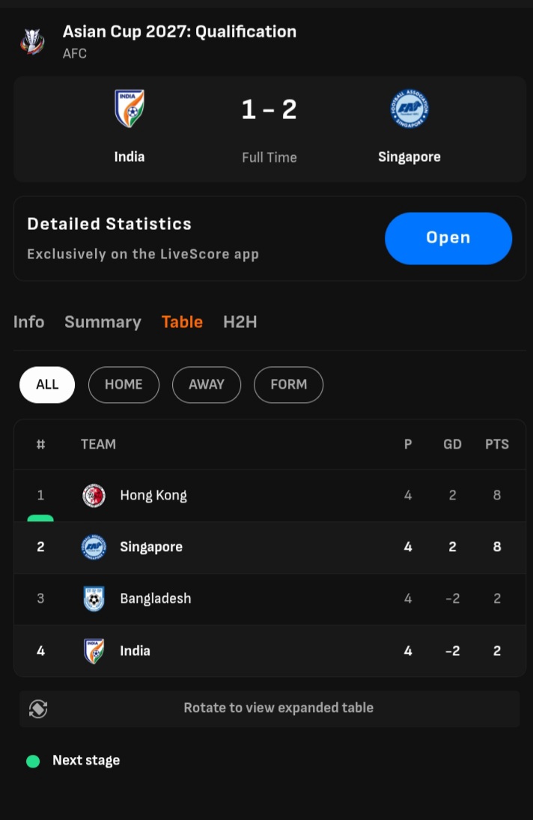Screen dimensions: 533x820
Task: Open Asian Cup 2027: Qualification title link
Action: coord(180,31)
